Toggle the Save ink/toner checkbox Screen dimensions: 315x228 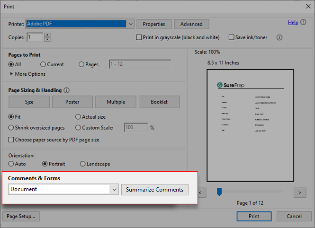point(232,37)
